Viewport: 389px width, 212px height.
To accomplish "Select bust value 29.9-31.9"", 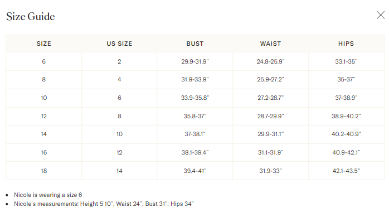I will [195, 61].
